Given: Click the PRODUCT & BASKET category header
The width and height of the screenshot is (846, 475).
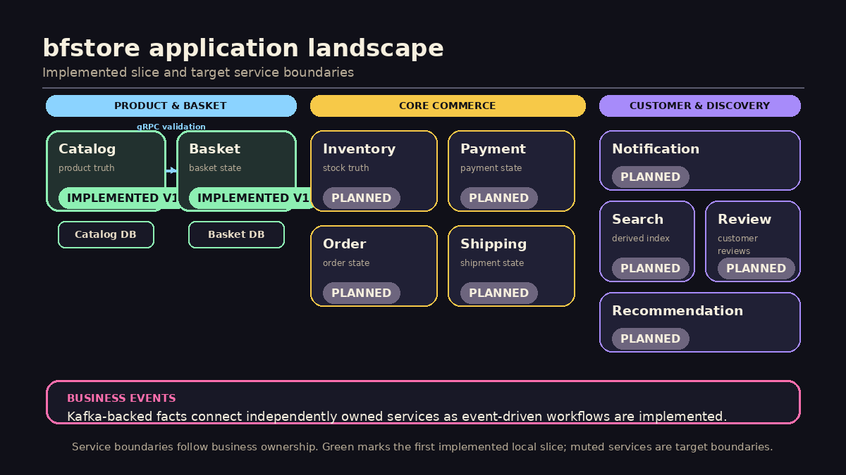Looking at the screenshot, I should click(171, 106).
